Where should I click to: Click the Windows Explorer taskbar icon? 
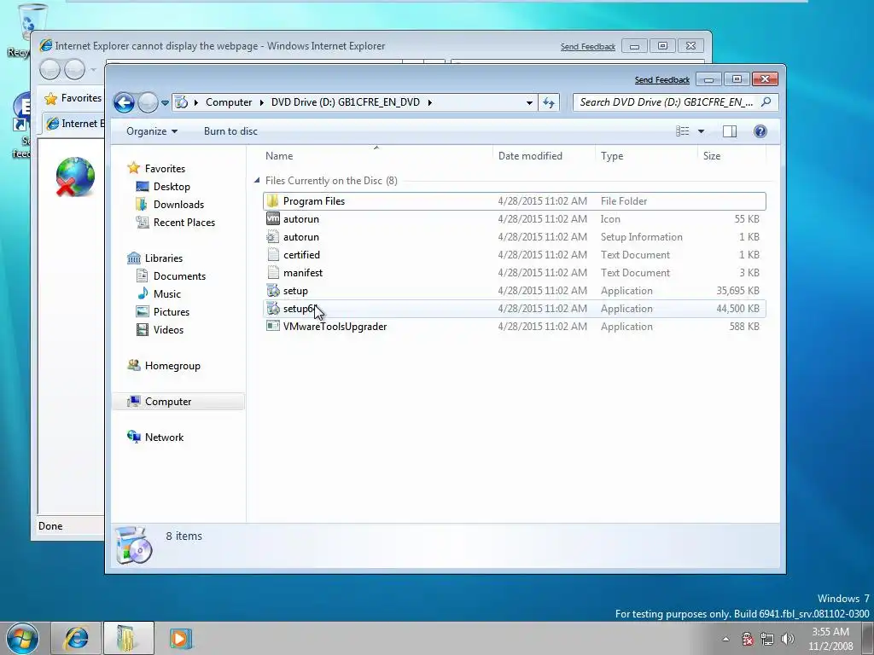point(128,638)
